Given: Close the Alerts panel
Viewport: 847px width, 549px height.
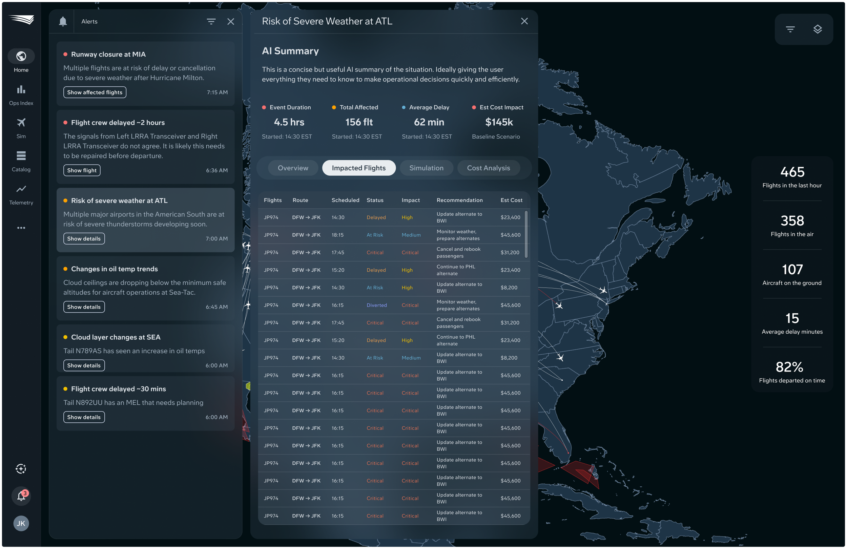Looking at the screenshot, I should click(x=231, y=22).
